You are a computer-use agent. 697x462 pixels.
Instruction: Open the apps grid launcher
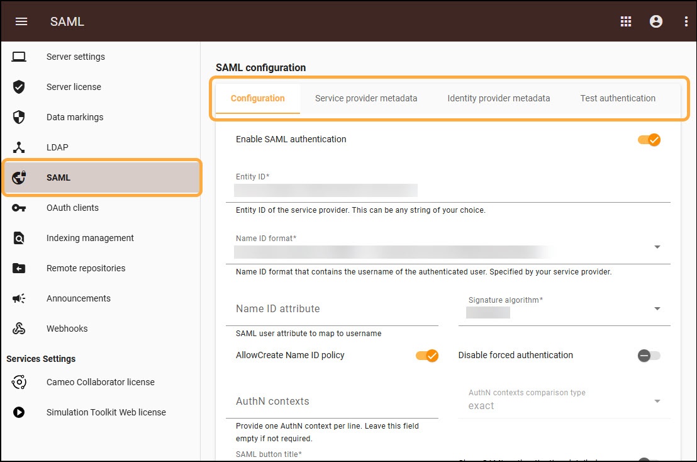[x=626, y=21]
